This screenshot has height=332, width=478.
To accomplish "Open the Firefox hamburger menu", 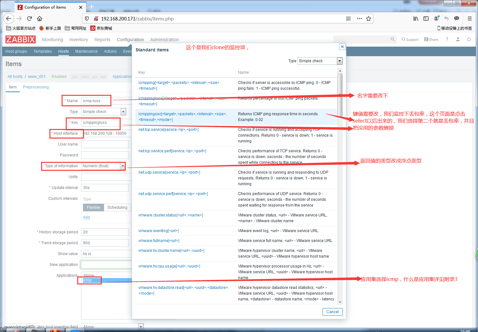I will click(470, 19).
